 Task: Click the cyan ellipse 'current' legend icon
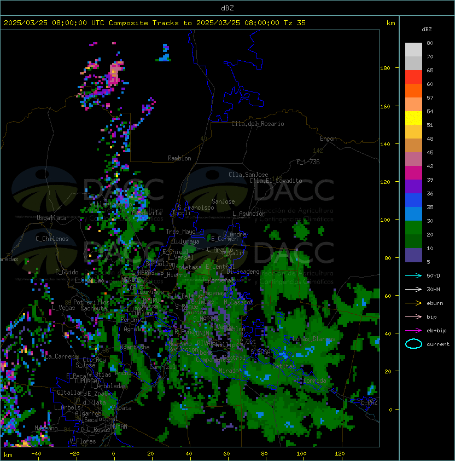413,344
